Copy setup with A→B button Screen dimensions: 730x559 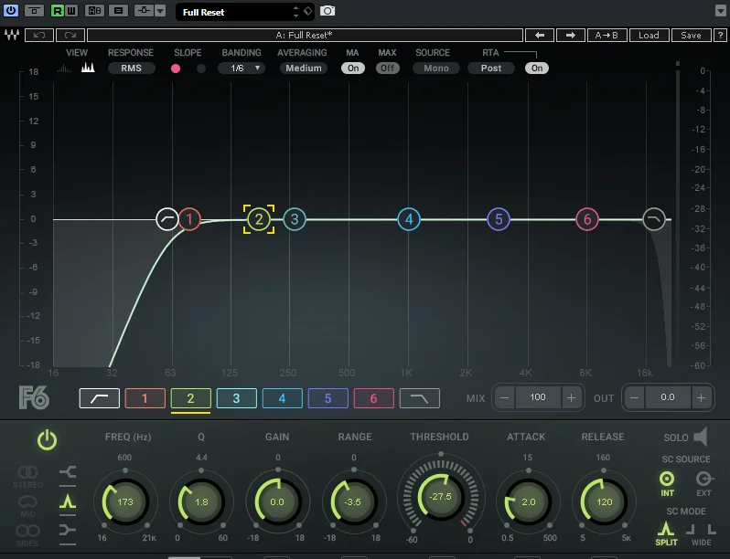point(607,35)
